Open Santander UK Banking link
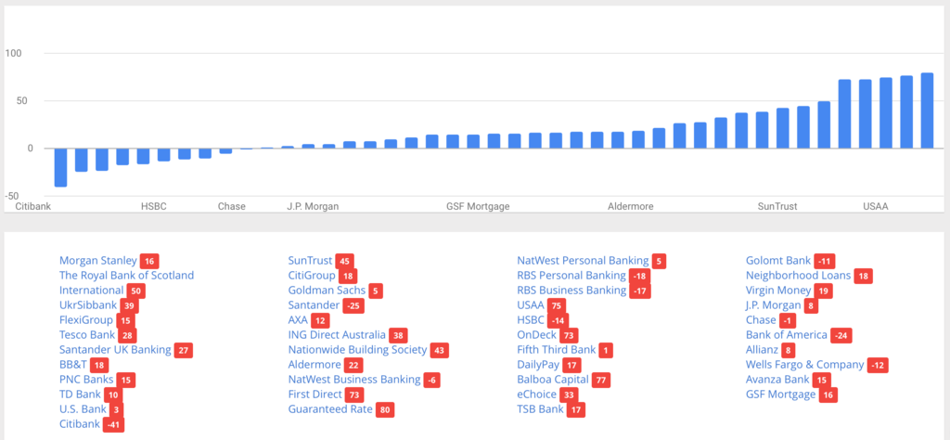 (115, 350)
